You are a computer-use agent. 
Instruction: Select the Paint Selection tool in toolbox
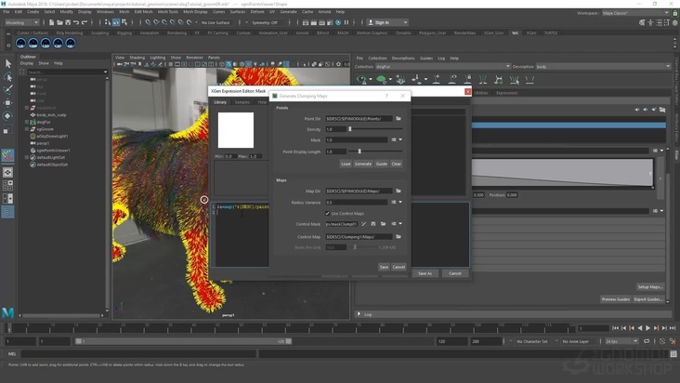(7, 90)
